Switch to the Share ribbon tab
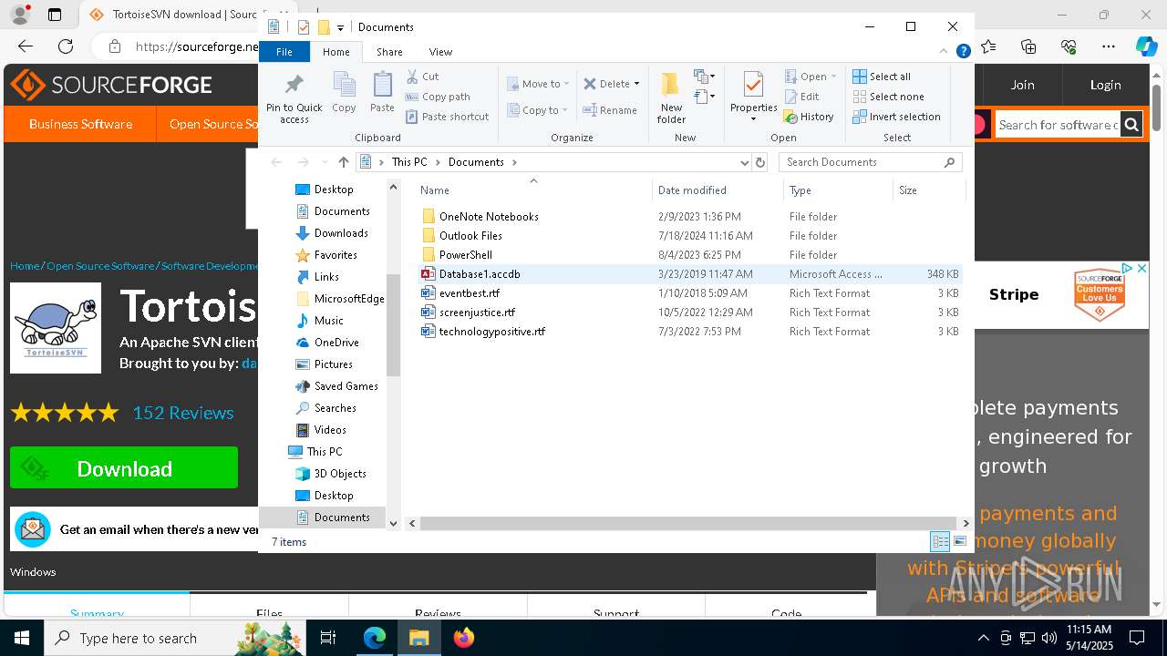1167x656 pixels. (x=389, y=52)
